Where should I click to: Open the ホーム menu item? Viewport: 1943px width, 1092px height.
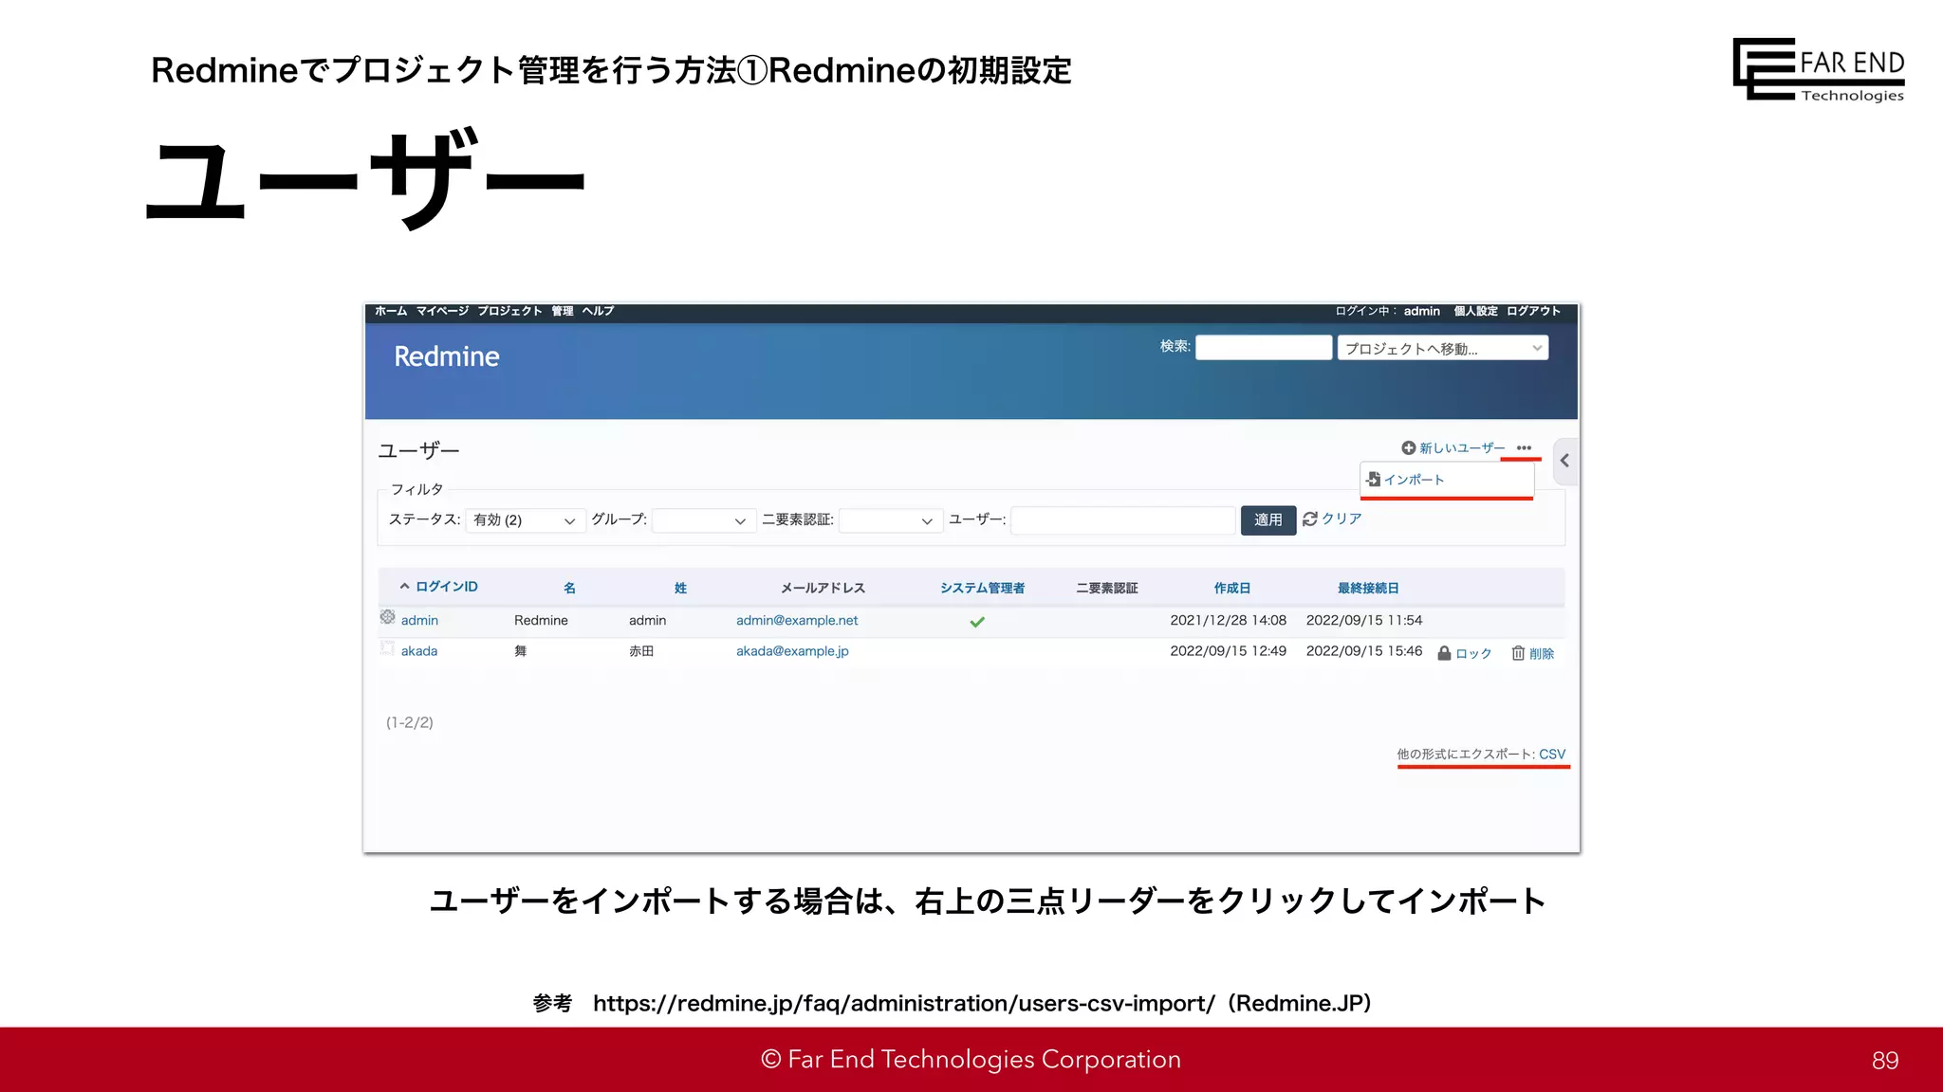(x=391, y=311)
